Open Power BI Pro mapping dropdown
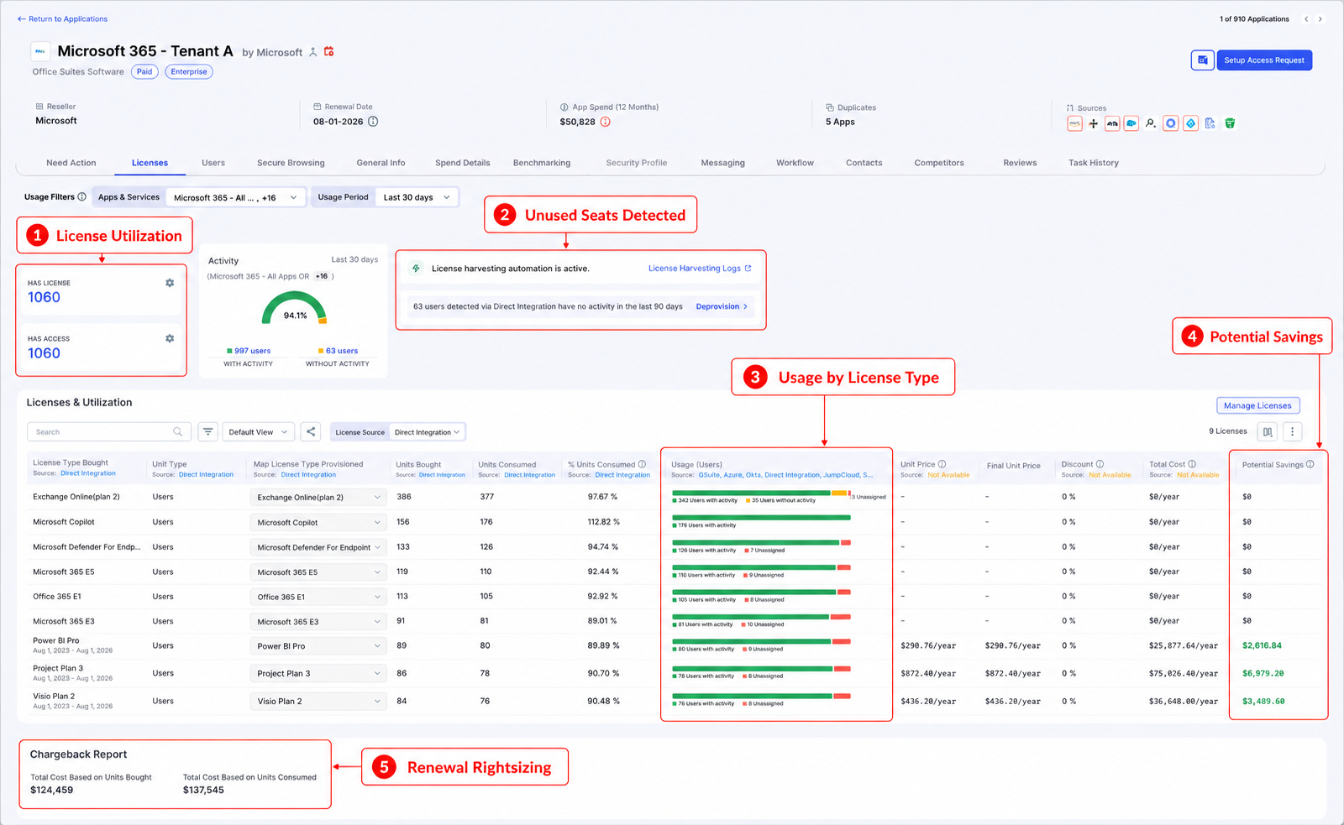 point(318,646)
